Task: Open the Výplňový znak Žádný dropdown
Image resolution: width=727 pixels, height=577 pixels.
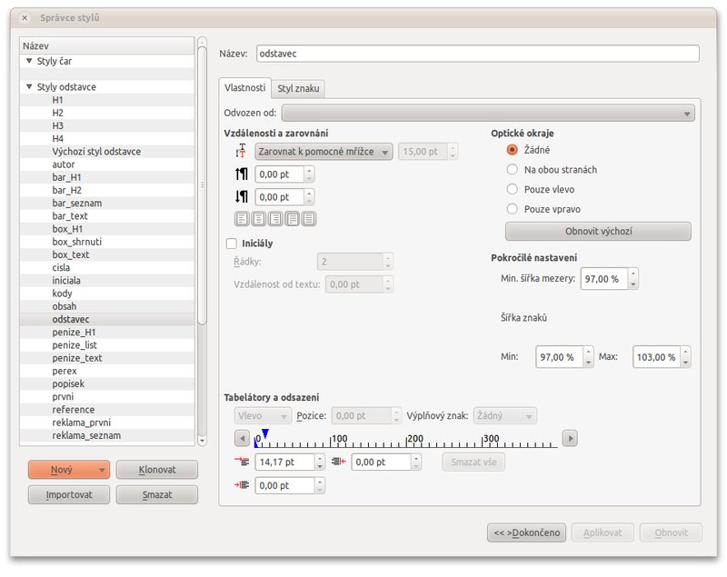Action: coord(504,416)
